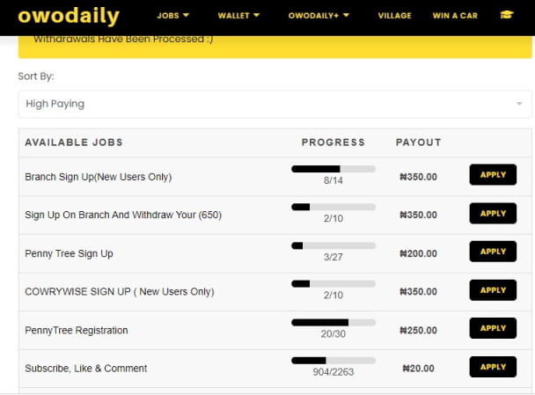The width and height of the screenshot is (535, 395).
Task: Click the PROGRESS column header
Action: point(333,143)
